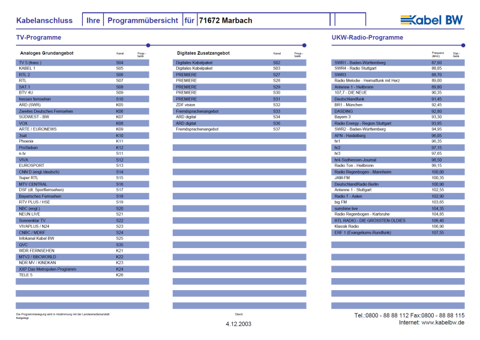Click the Super RTL entry

pos(28,178)
